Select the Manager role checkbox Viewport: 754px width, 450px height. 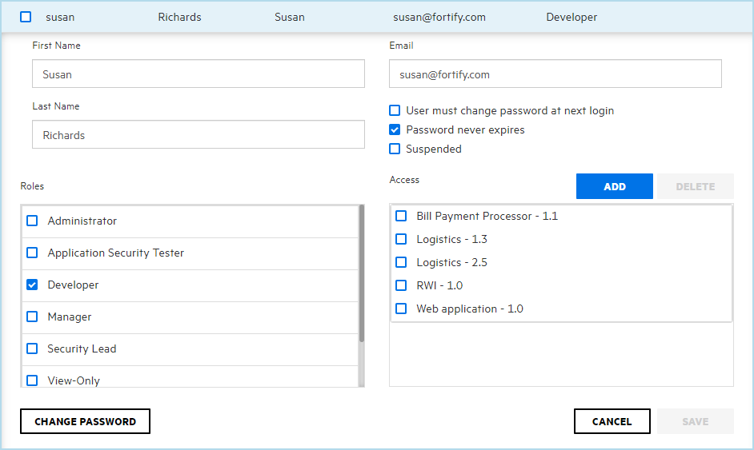click(x=32, y=317)
